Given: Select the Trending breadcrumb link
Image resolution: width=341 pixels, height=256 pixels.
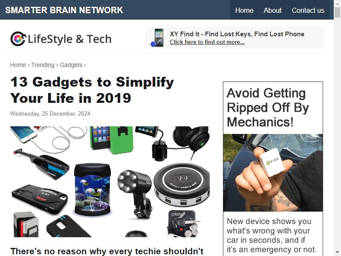Looking at the screenshot, I should 43,65.
